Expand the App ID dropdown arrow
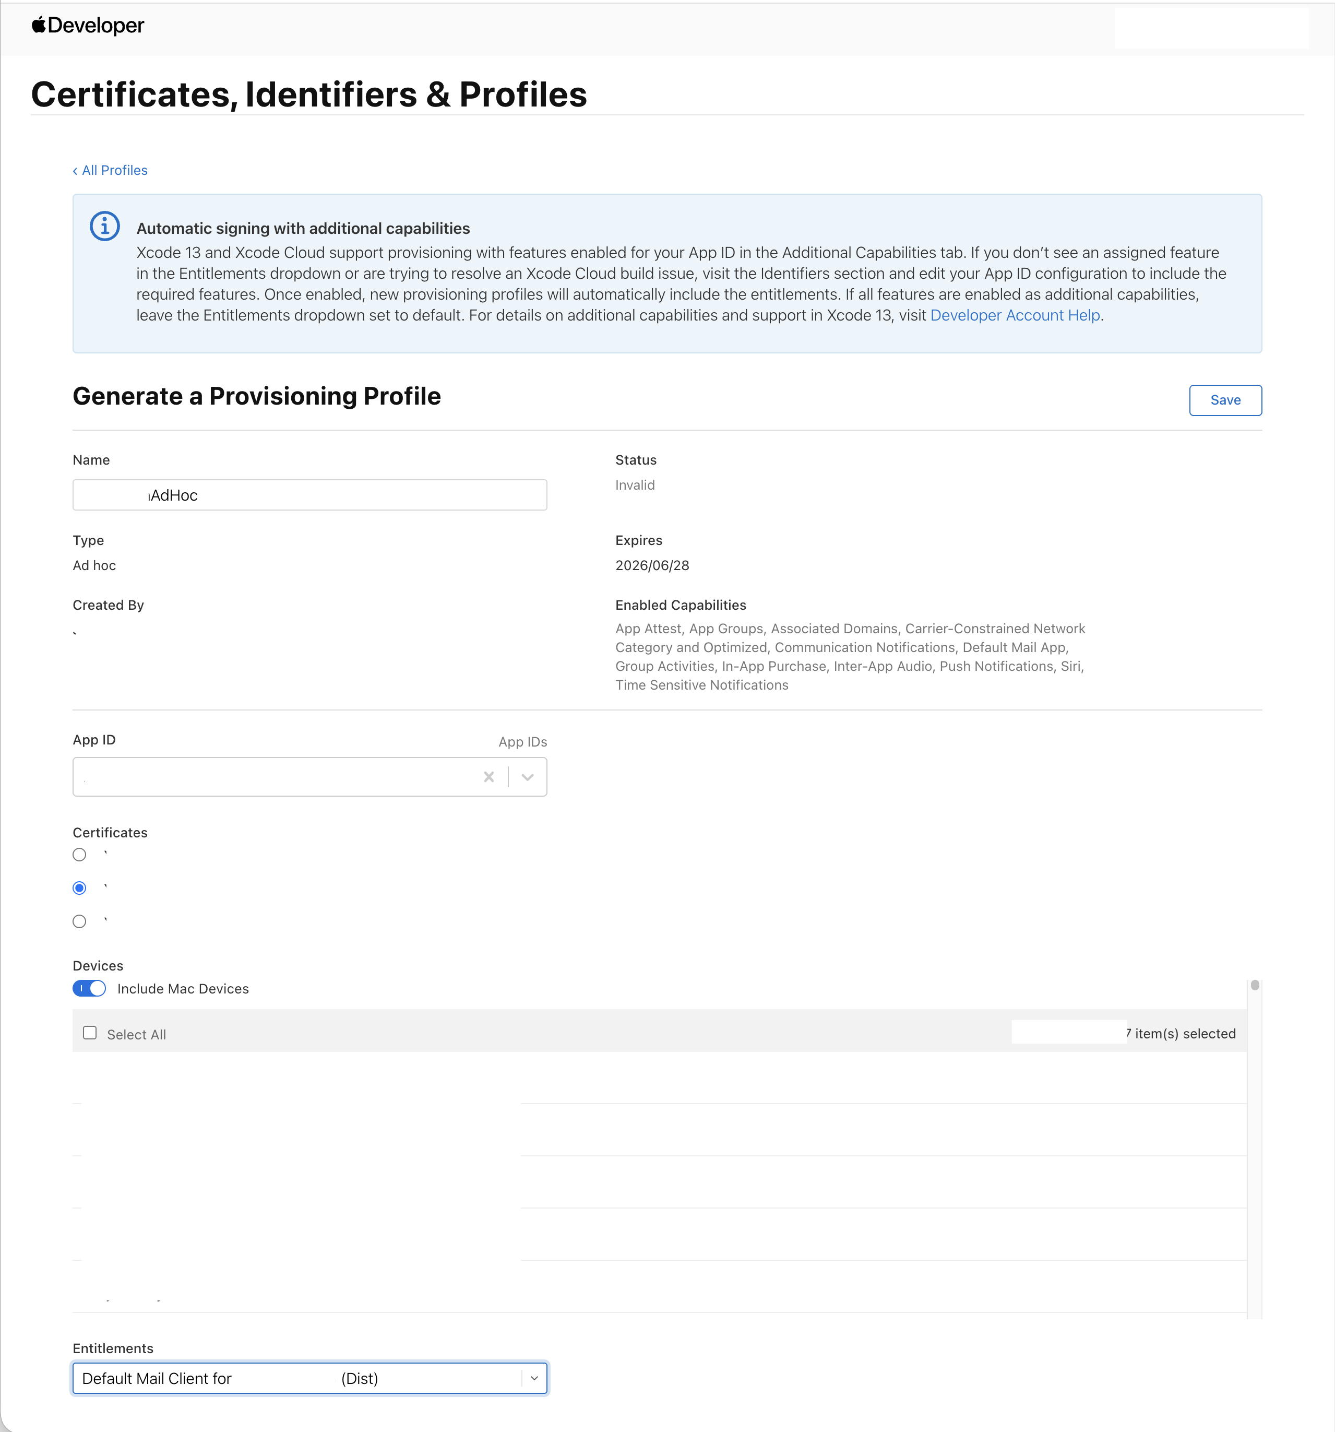This screenshot has width=1335, height=1432. (528, 776)
